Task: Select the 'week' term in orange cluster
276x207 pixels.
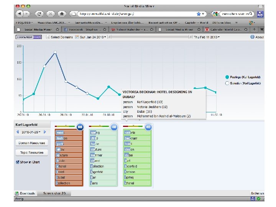Action: pyautogui.click(x=69, y=133)
